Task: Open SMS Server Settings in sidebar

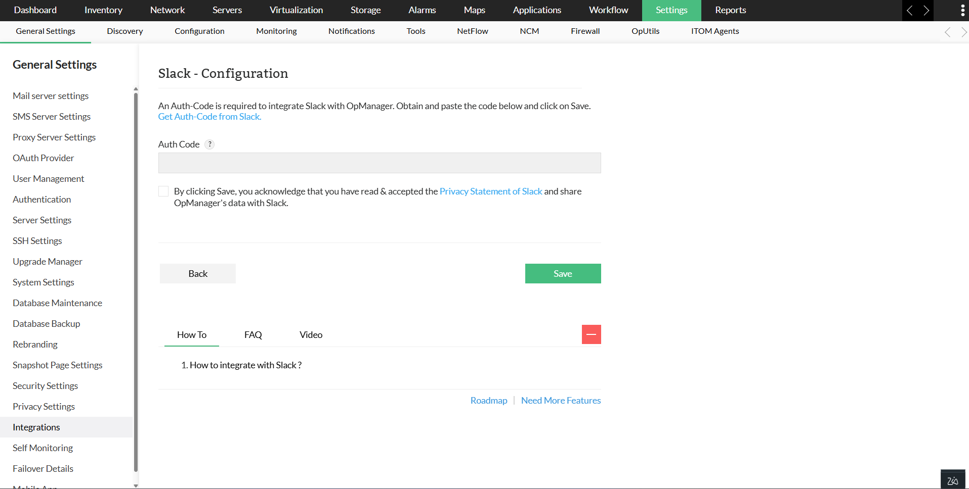Action: (x=52, y=117)
